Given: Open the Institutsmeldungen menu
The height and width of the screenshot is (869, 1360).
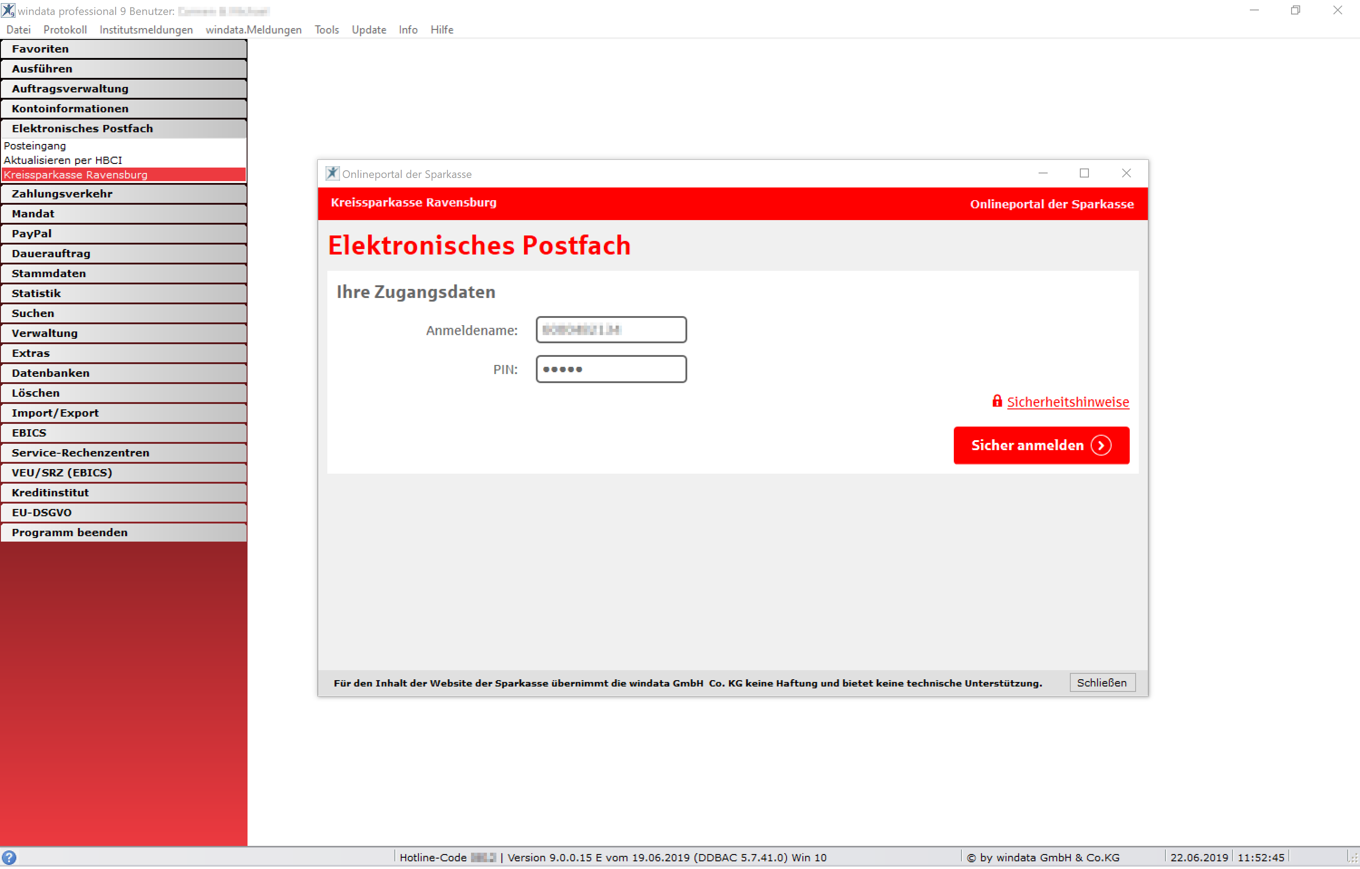Looking at the screenshot, I should [x=146, y=29].
